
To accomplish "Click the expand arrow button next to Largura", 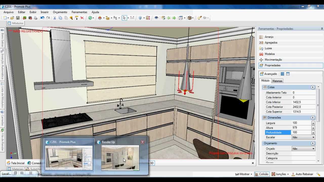I will pyautogui.click(x=313, y=123).
